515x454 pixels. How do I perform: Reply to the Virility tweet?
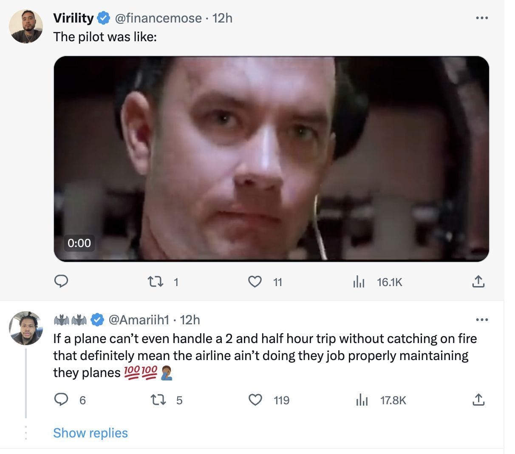click(x=62, y=281)
